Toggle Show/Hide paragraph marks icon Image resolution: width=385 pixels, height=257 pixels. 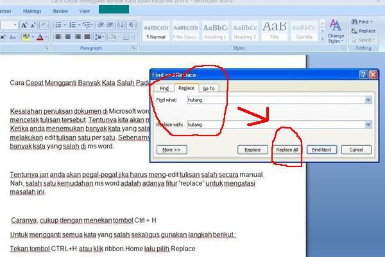[x=131, y=25]
